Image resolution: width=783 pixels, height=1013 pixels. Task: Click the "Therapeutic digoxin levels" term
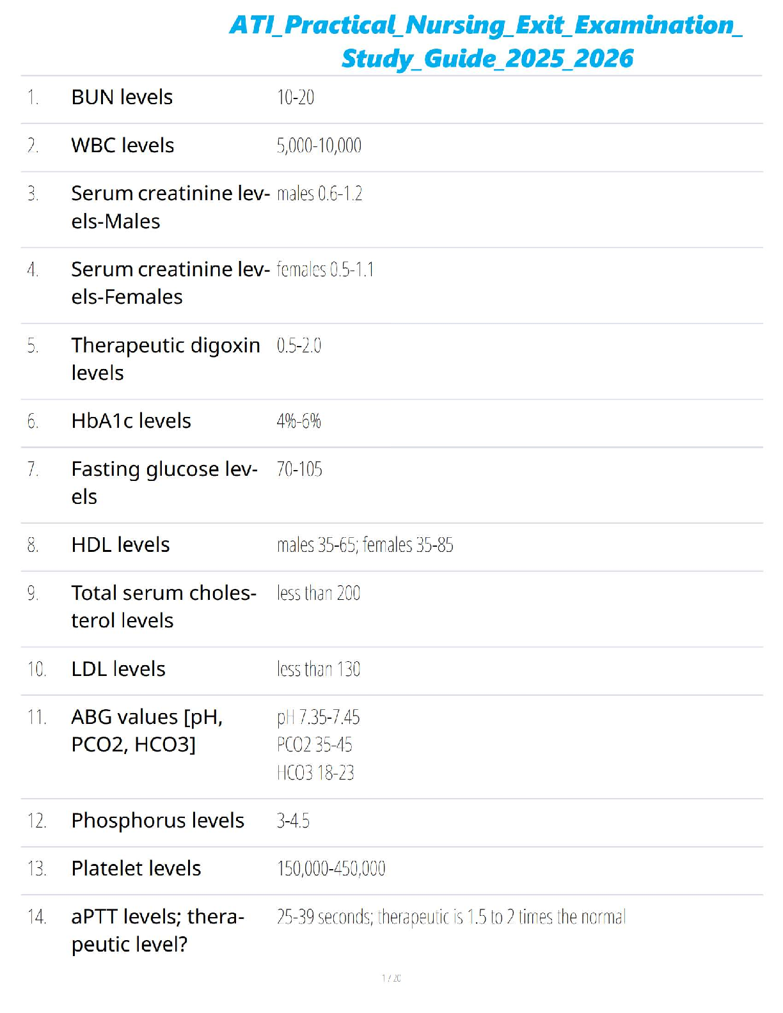tap(165, 359)
